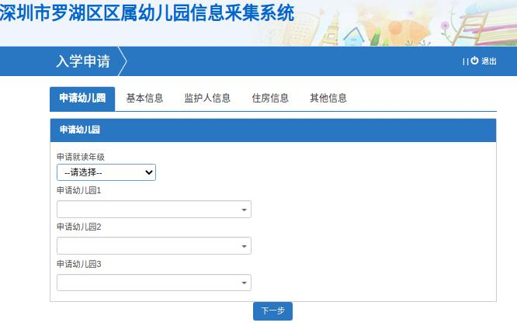This screenshot has width=517, height=333.
Task: Select the 住房信息 tab
Action: [270, 99]
